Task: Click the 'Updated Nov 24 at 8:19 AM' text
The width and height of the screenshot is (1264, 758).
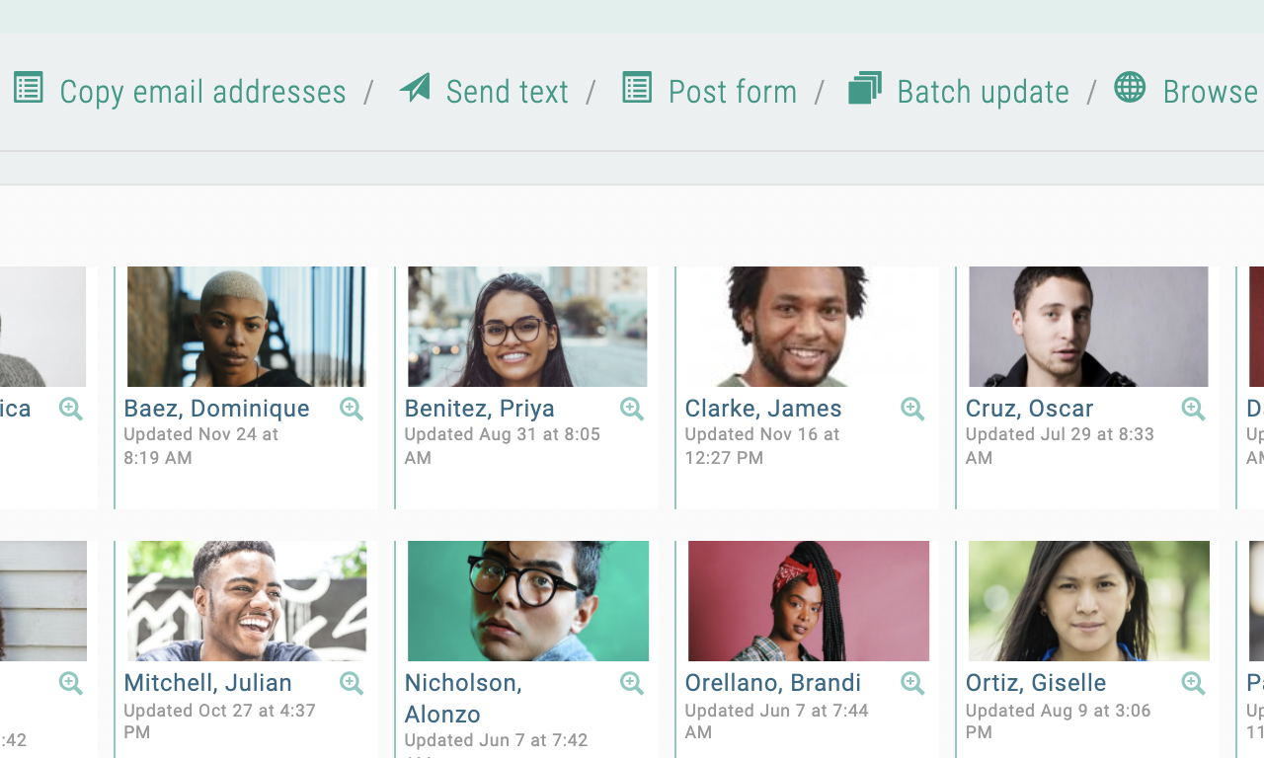Action: [200, 446]
